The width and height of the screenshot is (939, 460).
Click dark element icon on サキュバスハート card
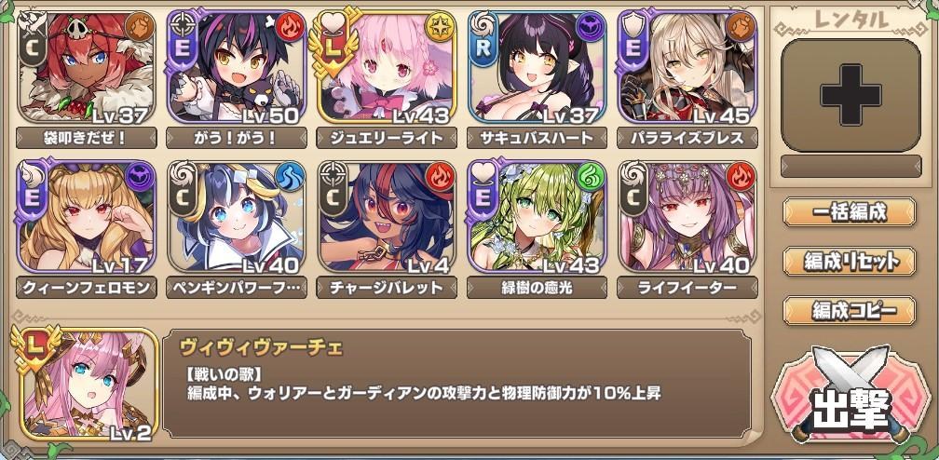pos(591,27)
